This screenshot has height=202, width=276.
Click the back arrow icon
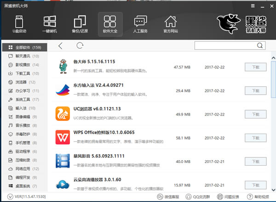60,46
